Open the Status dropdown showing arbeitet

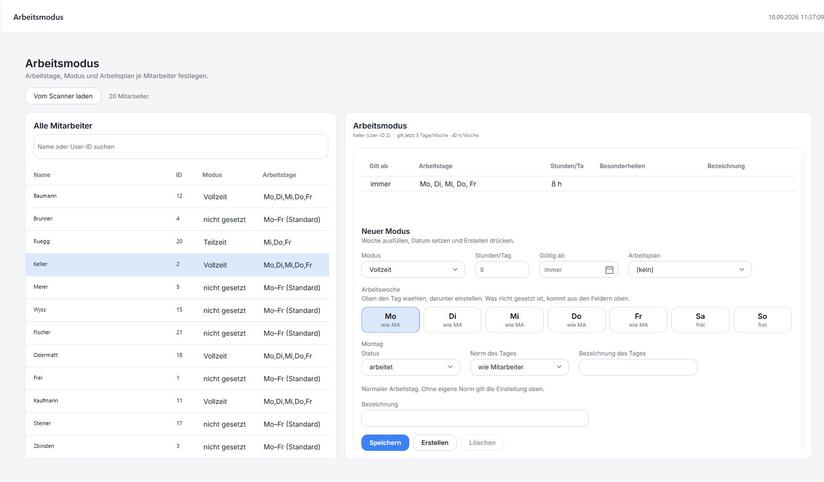click(411, 367)
